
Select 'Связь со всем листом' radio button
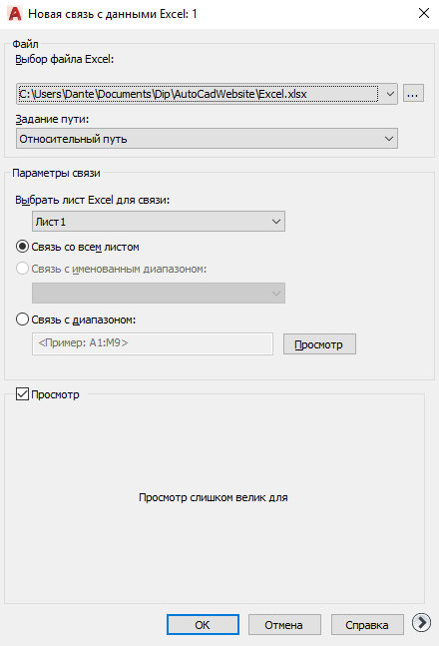[22, 247]
